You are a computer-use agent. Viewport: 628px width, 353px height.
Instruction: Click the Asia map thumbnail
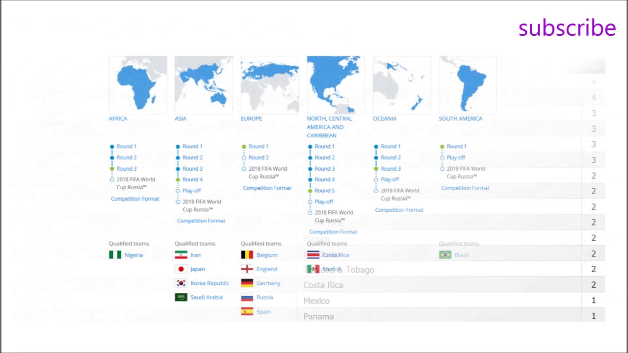click(204, 85)
